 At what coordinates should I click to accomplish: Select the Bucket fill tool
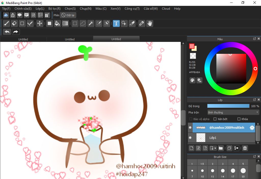(x=57, y=23)
